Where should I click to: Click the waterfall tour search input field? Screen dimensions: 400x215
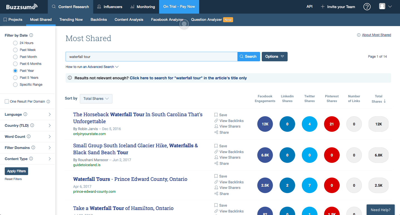[x=152, y=57]
